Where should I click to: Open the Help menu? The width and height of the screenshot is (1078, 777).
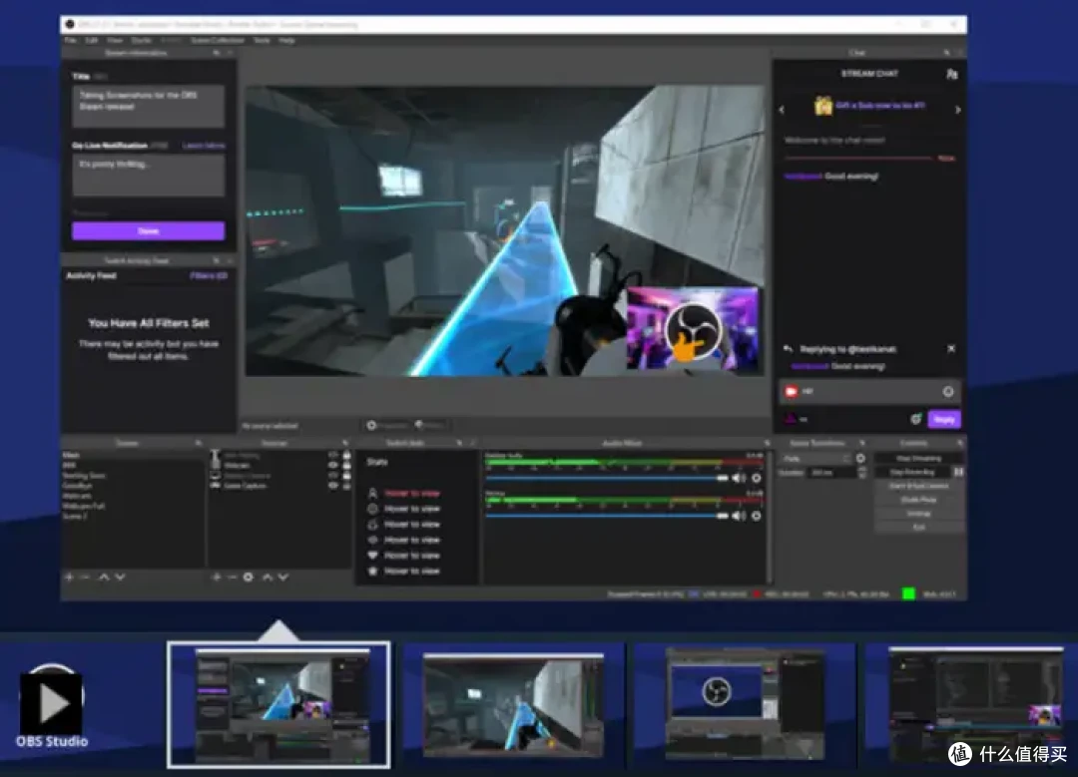(x=286, y=41)
